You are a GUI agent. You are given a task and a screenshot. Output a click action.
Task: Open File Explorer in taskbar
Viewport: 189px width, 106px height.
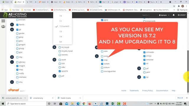[72, 104]
